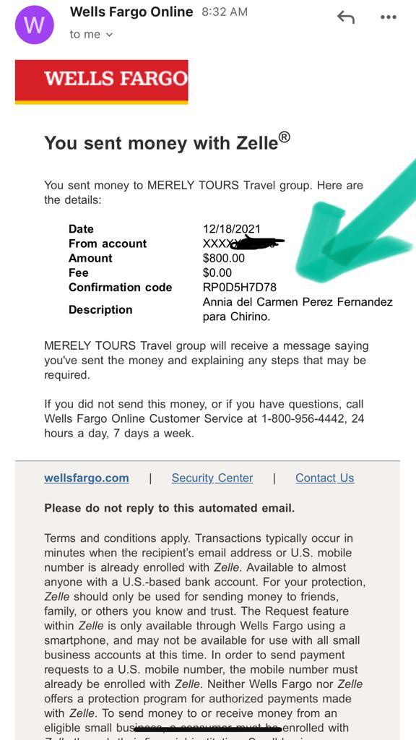Tap the redacted From account number
This screenshot has width=416, height=740.
tap(243, 243)
